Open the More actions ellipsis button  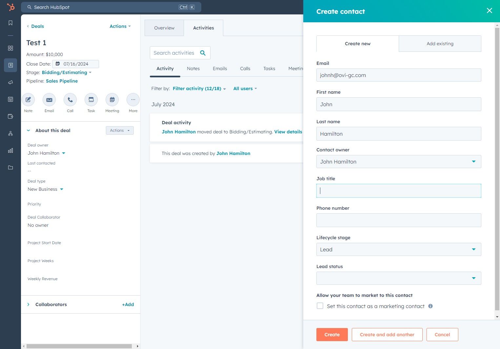click(x=133, y=100)
